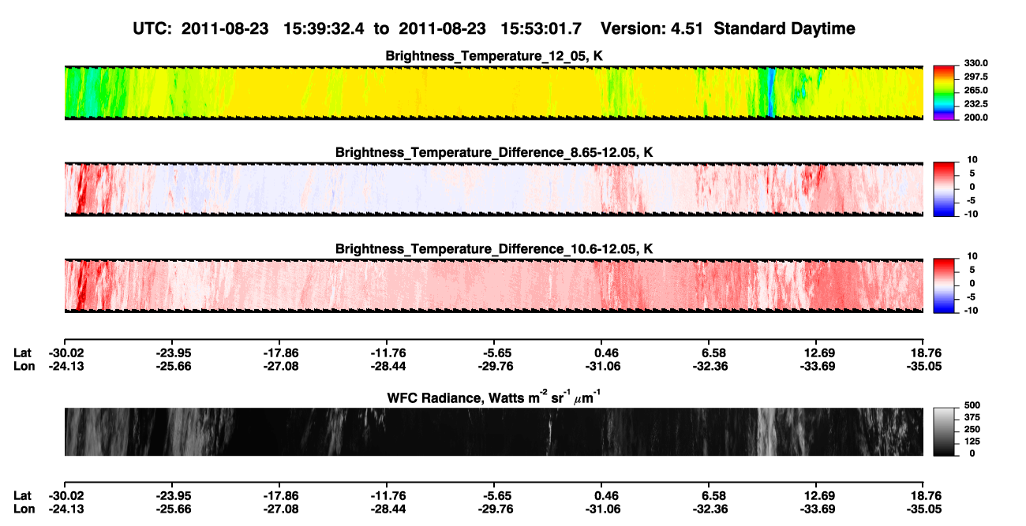Select the Brightness_Temperature_12_05, K plot title
The image size is (1026, 526).
click(x=494, y=56)
